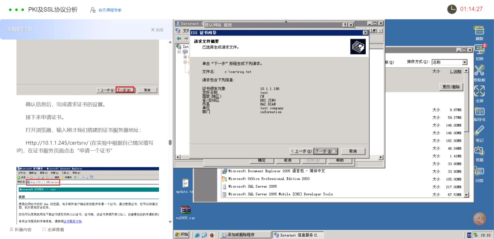Open the 文件 menu in IIS manager

(186, 31)
